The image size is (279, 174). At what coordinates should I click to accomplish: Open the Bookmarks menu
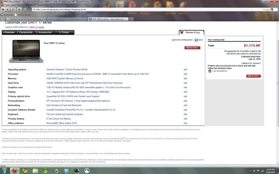(30, 5)
